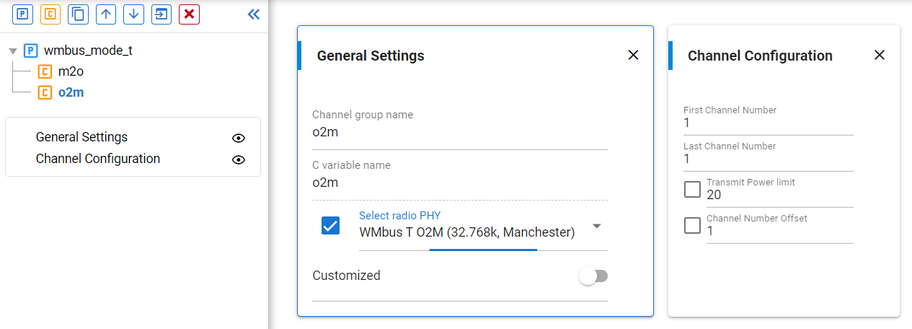Click the add channel group (C) toolbar icon
912x329 pixels.
click(x=50, y=14)
